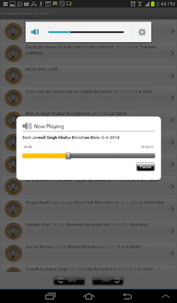This screenshot has width=177, height=303.
Task: Open Chaudhary Dayal Singh Chajli recording
Action: [89, 268]
